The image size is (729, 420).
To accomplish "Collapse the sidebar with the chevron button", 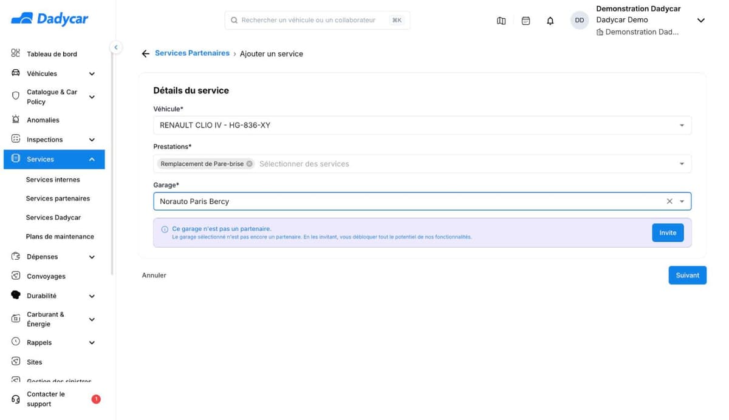I will (115, 47).
